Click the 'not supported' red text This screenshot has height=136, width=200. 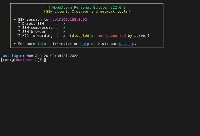(112, 36)
